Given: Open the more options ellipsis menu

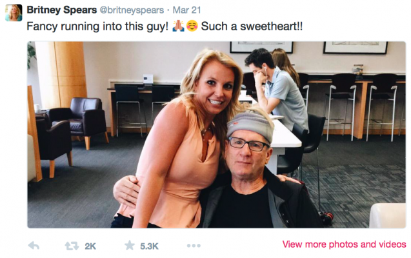Looking at the screenshot, I should [x=193, y=246].
